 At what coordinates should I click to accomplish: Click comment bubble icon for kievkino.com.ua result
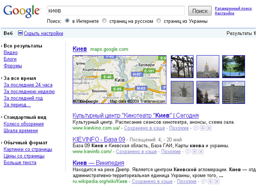click(196, 128)
